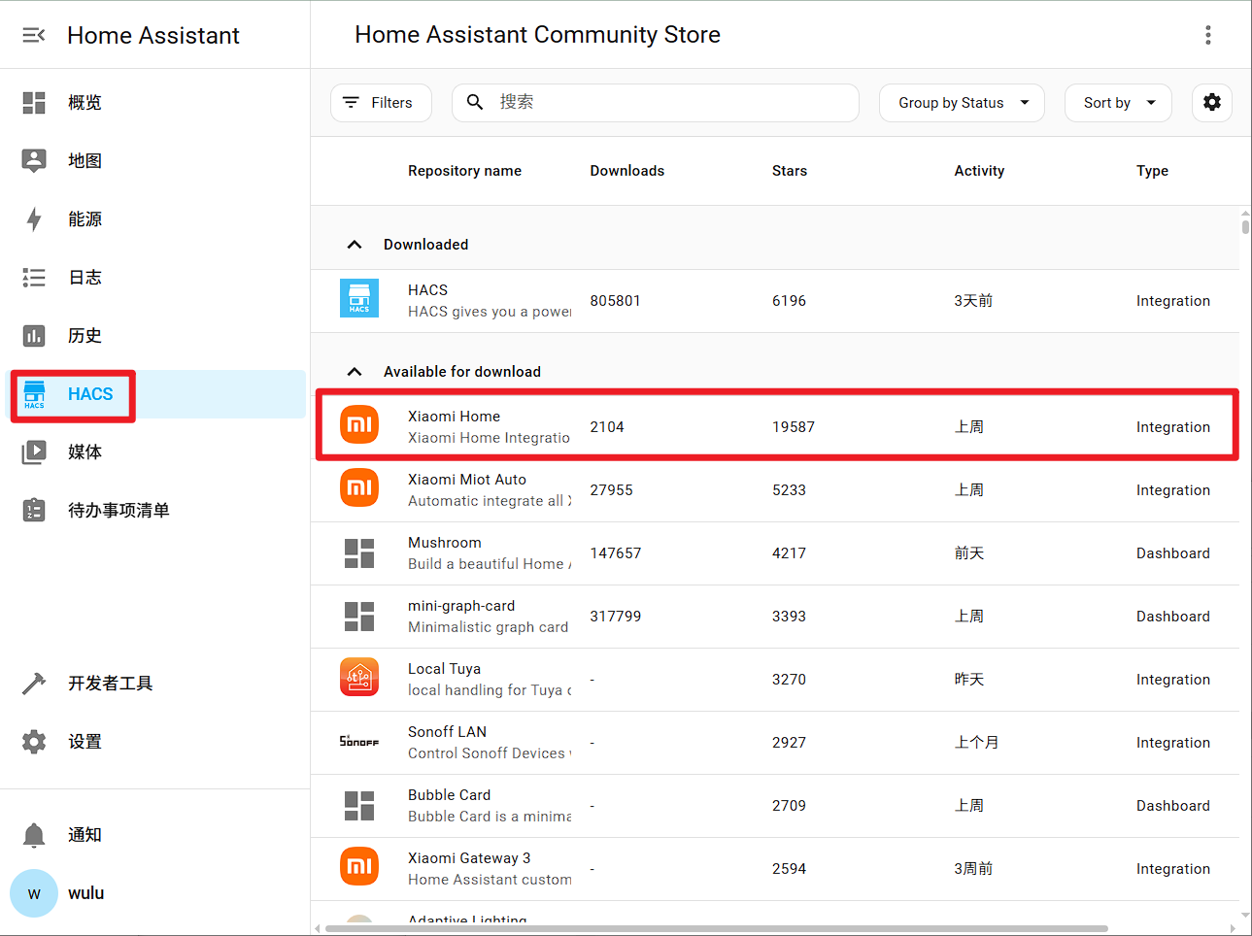Sort by Stars column header
Viewport: 1252px width, 936px height.
pos(790,171)
